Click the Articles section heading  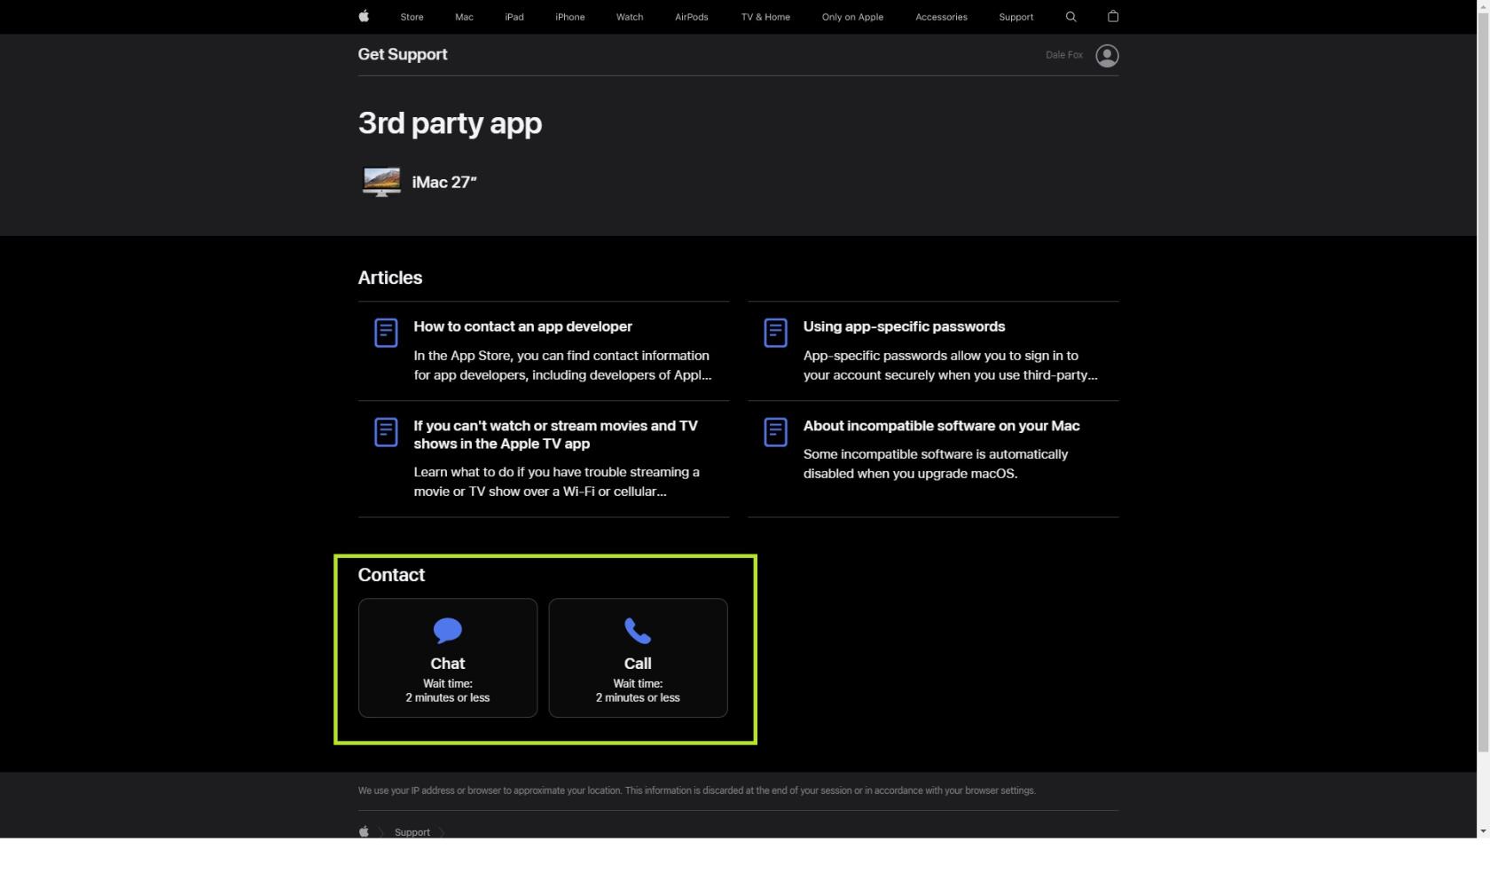pos(390,278)
